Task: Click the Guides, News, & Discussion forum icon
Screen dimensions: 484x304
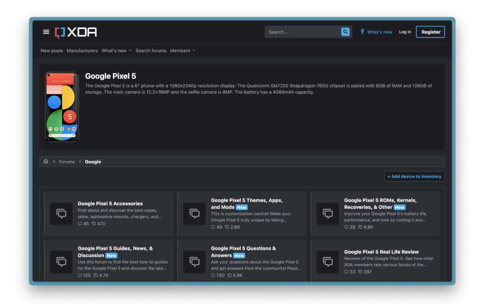Action: [61, 262]
